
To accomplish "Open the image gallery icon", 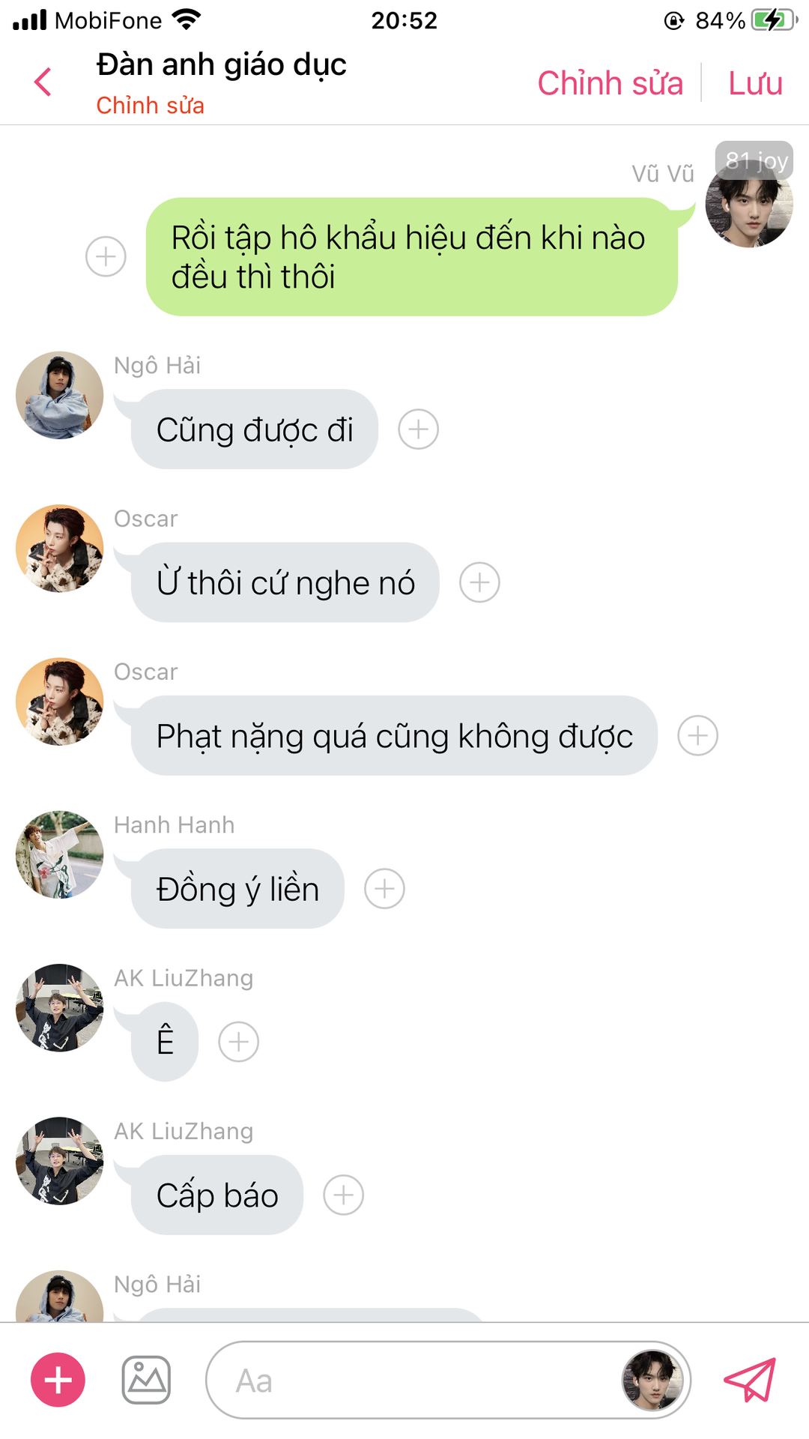I will point(146,1380).
